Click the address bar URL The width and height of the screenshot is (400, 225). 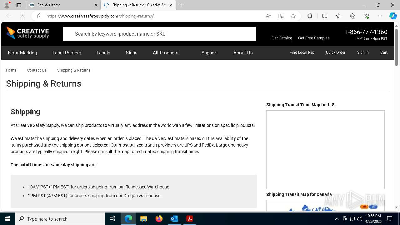100,16
